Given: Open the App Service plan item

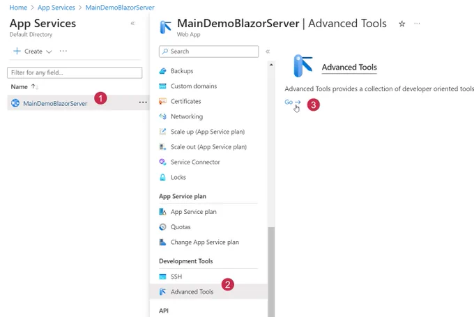Looking at the screenshot, I should coord(194,212).
